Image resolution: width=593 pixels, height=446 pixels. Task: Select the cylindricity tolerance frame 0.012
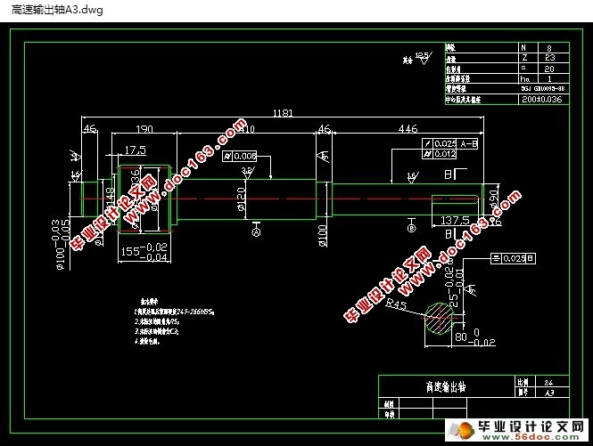(x=440, y=154)
